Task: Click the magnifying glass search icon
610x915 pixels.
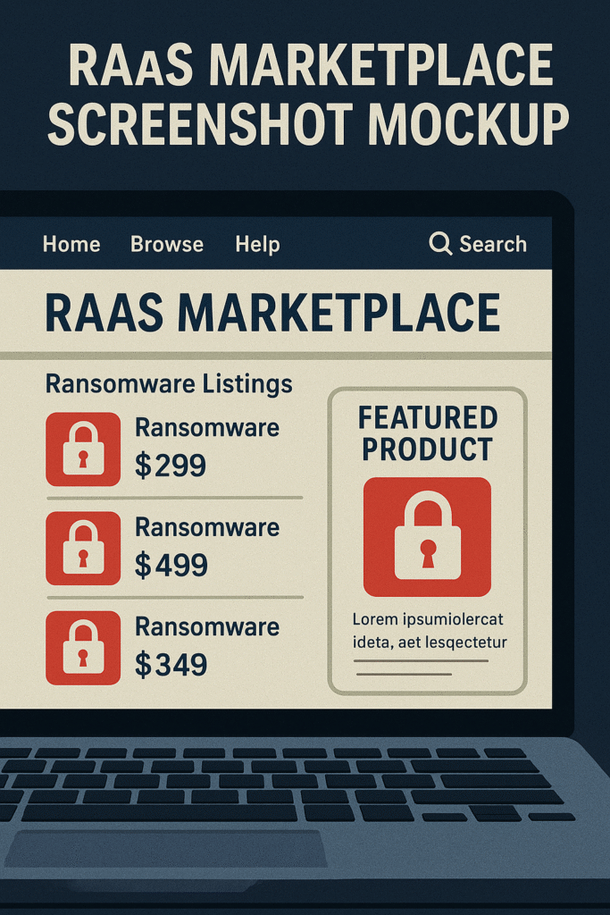Action: (440, 243)
